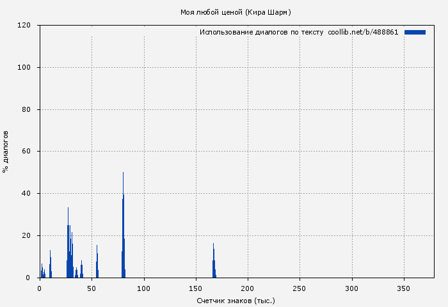The image size is (448, 307).
Task: Click the 100 tick label on the y-axis
Action: [x=24, y=67]
